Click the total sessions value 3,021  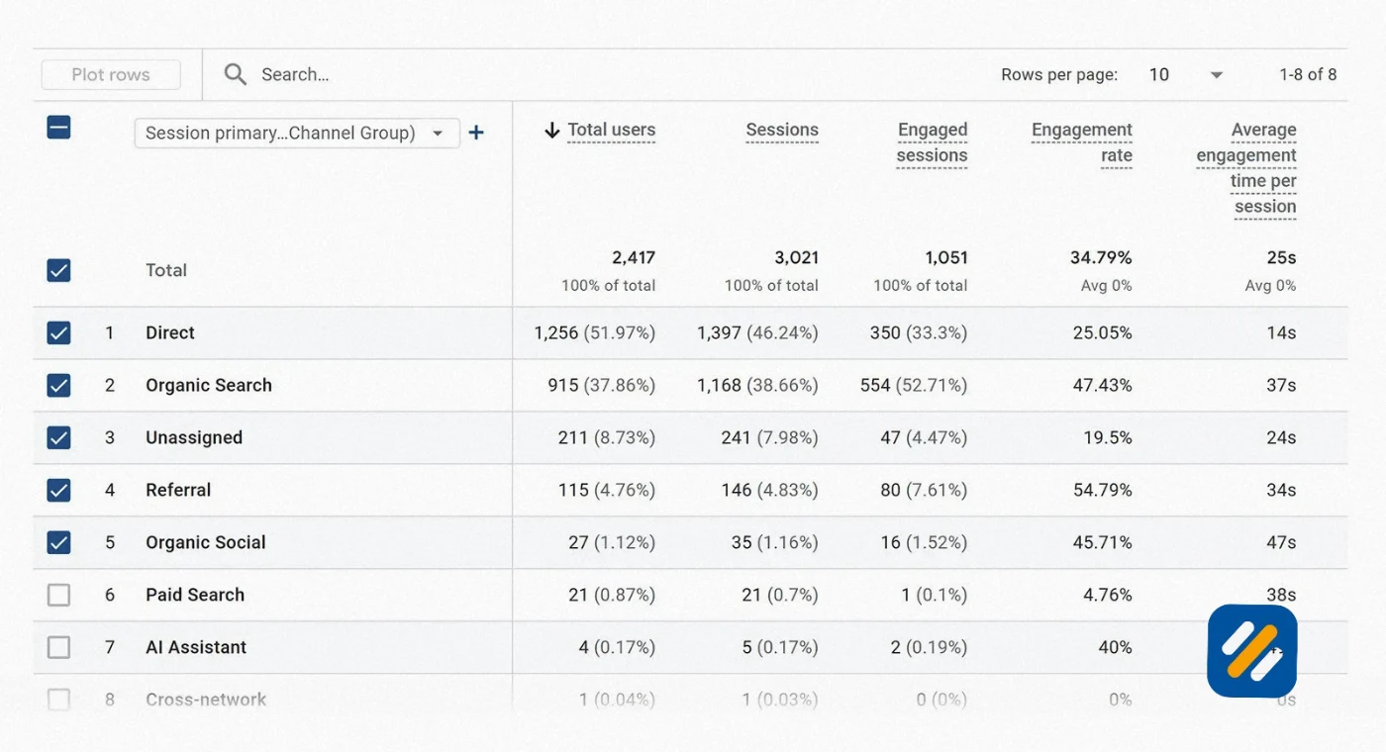(x=797, y=257)
